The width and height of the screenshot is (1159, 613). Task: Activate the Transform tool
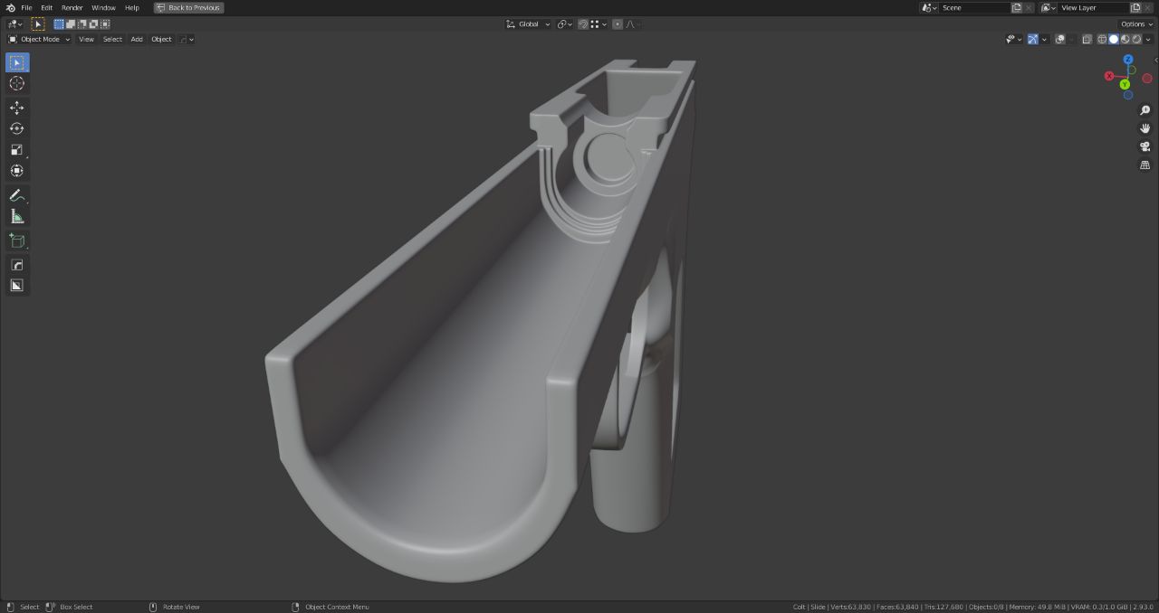tap(17, 170)
